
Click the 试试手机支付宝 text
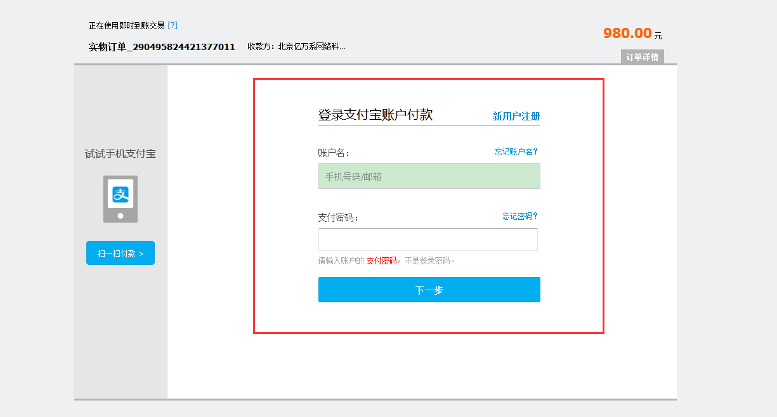121,154
